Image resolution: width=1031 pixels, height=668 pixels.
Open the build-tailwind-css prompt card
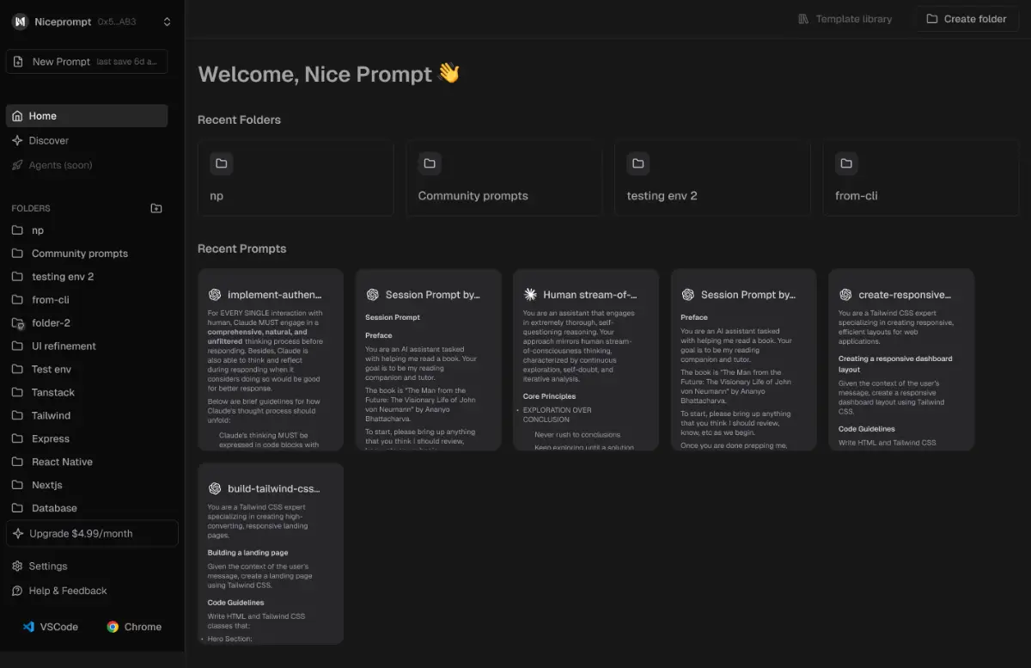(270, 554)
